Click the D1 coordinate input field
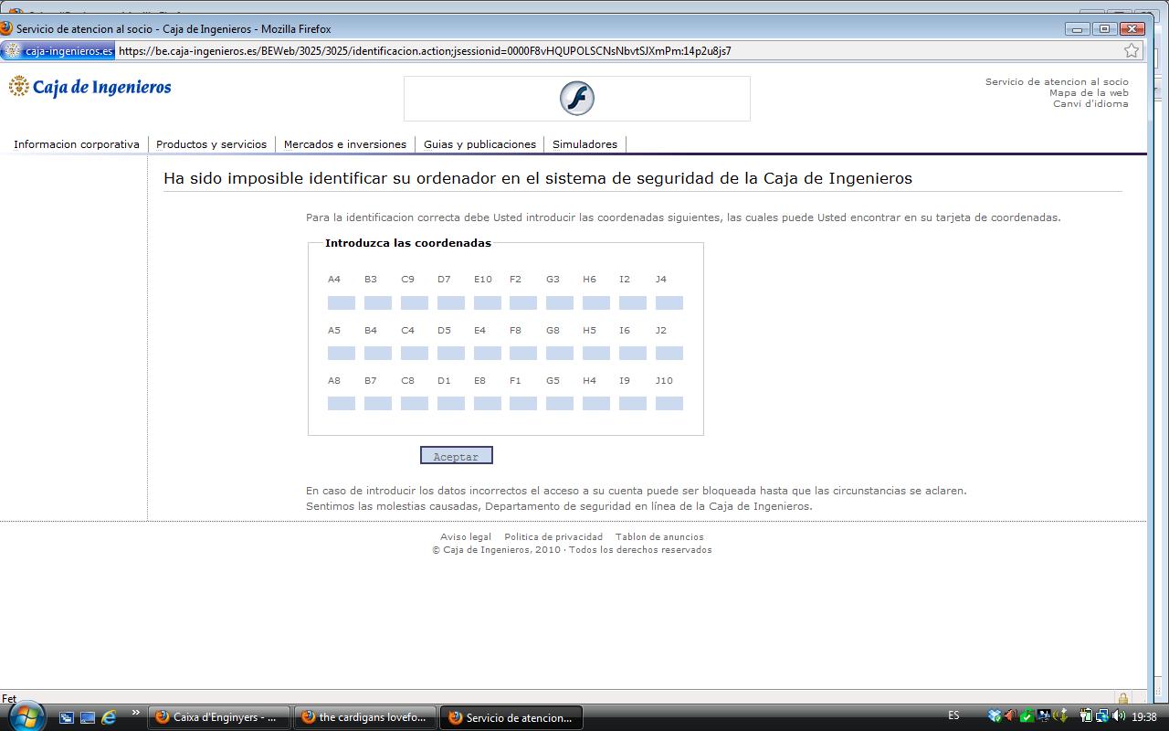The height and width of the screenshot is (731, 1169). (451, 403)
